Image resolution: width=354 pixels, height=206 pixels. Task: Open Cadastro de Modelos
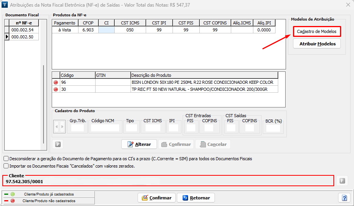point(317,31)
